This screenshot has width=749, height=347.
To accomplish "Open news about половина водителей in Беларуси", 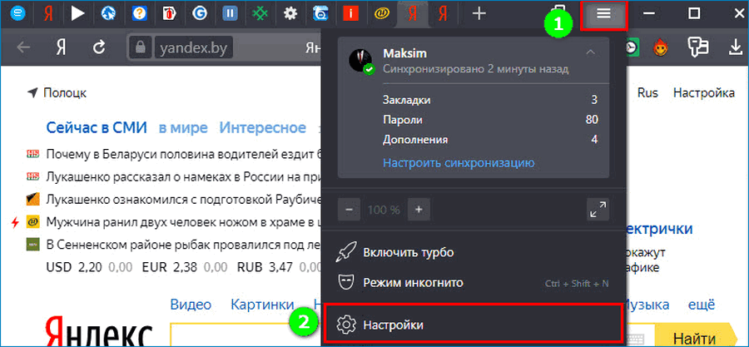I will (183, 154).
